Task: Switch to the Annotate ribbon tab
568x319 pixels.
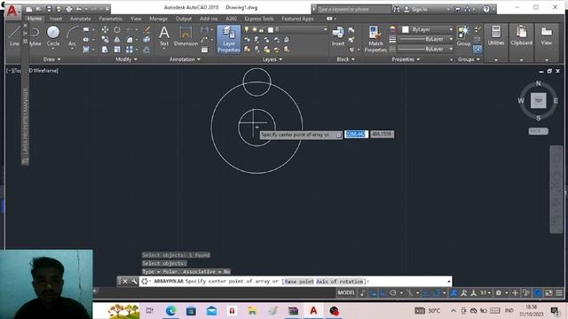Action: click(x=81, y=19)
